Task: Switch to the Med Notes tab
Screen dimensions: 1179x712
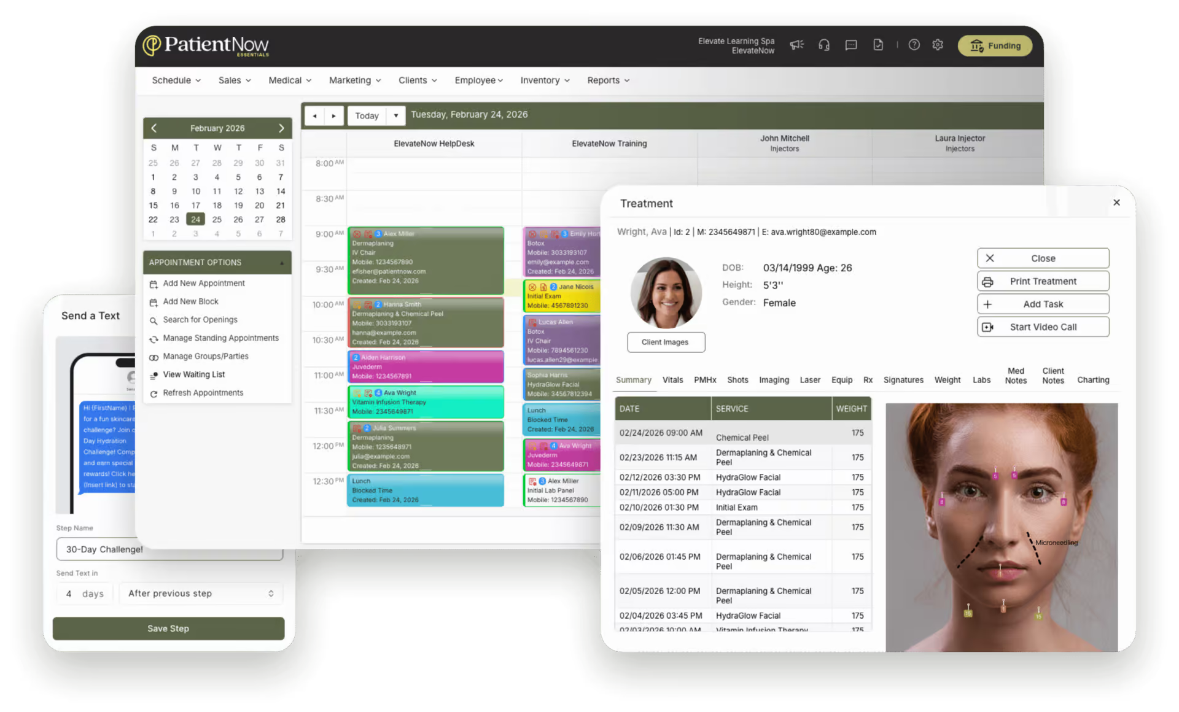Action: [x=1016, y=376]
